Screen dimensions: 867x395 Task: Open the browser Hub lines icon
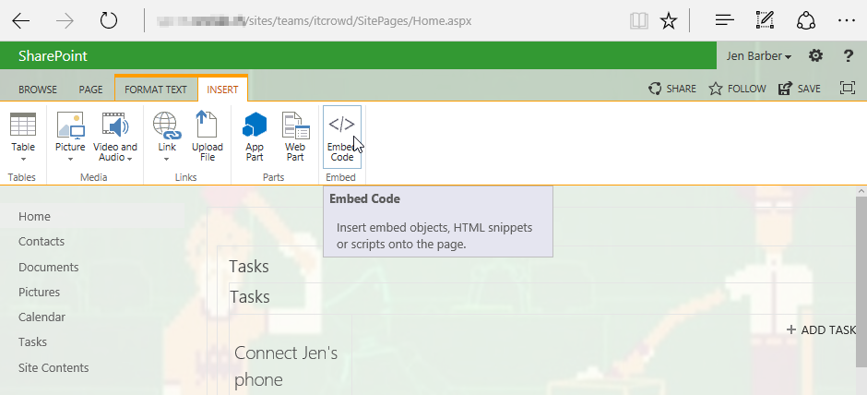click(x=724, y=21)
